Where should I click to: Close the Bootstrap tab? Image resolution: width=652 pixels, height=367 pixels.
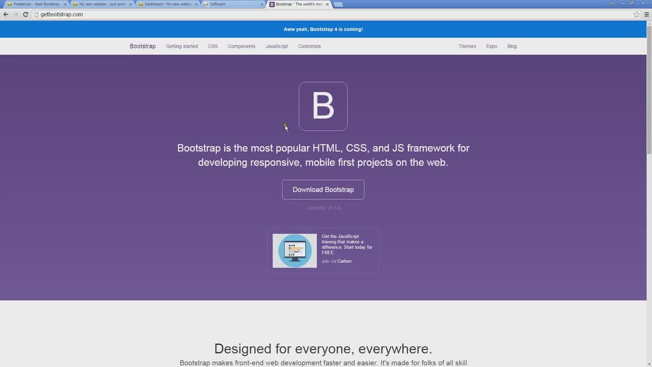[327, 4]
